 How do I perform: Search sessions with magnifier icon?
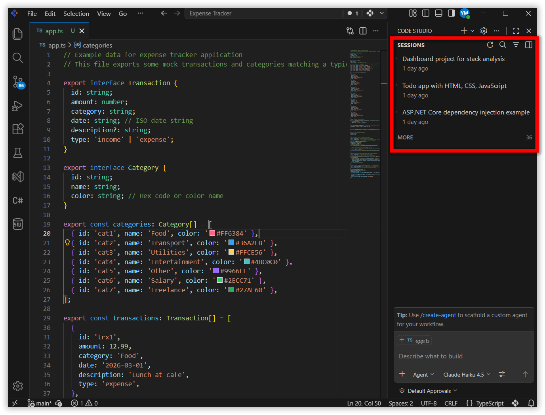pyautogui.click(x=503, y=45)
